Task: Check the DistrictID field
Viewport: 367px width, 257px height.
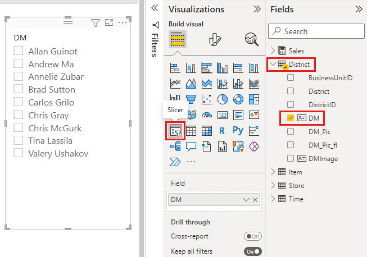Action: click(x=291, y=104)
